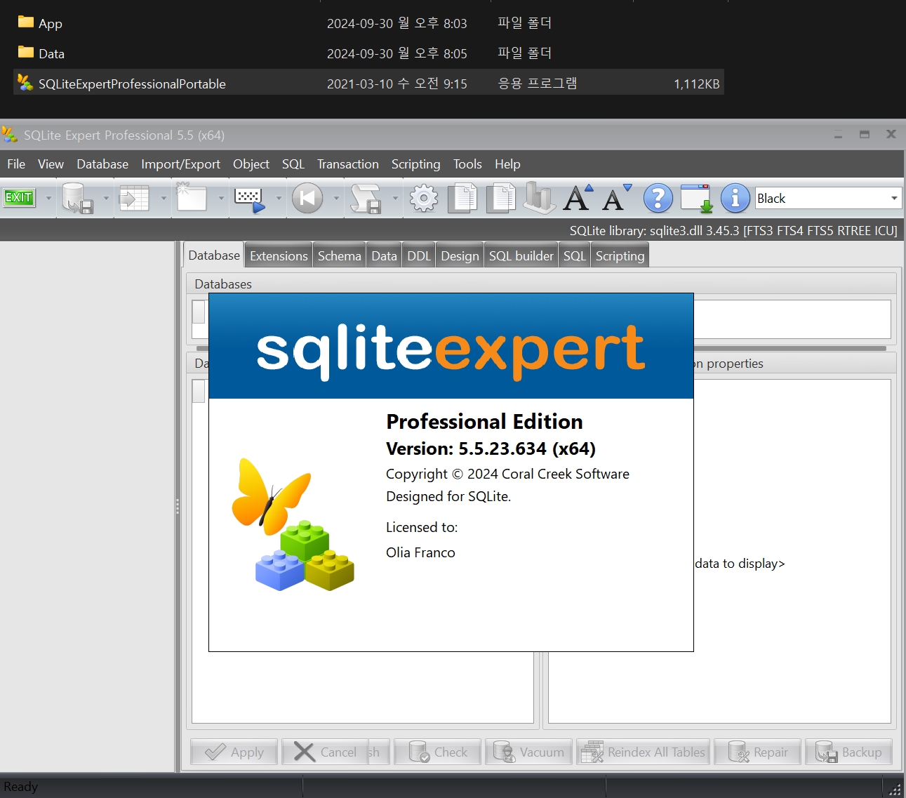Click the Backup button
Screen dimensions: 906x798
(849, 752)
